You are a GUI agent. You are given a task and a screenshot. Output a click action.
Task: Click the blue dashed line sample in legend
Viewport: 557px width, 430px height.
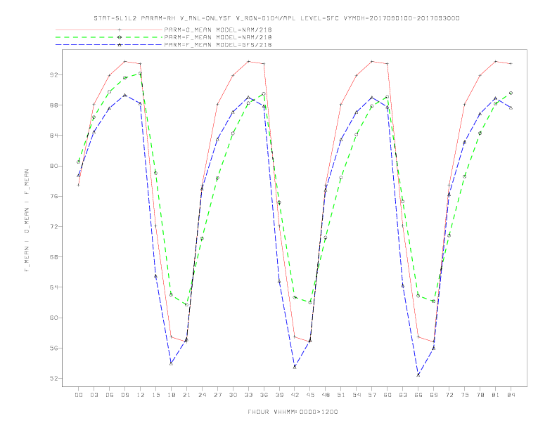coord(109,45)
